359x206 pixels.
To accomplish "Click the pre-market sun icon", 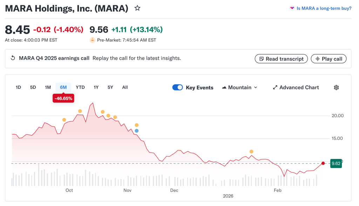I will 93,40.
